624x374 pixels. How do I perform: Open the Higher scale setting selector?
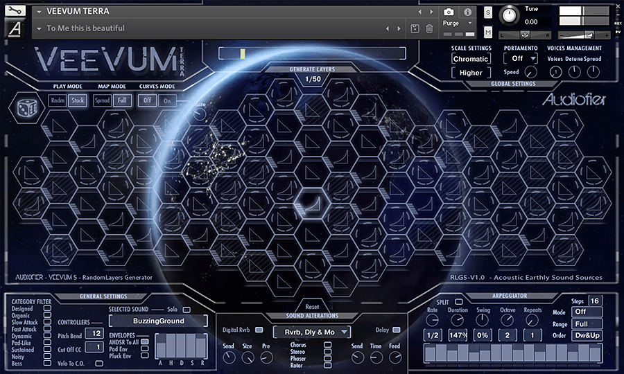(471, 73)
